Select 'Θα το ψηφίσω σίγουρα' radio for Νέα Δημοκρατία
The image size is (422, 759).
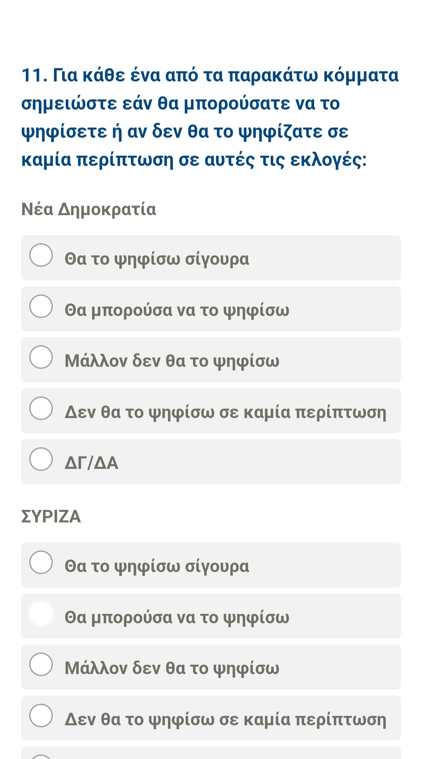point(41,255)
